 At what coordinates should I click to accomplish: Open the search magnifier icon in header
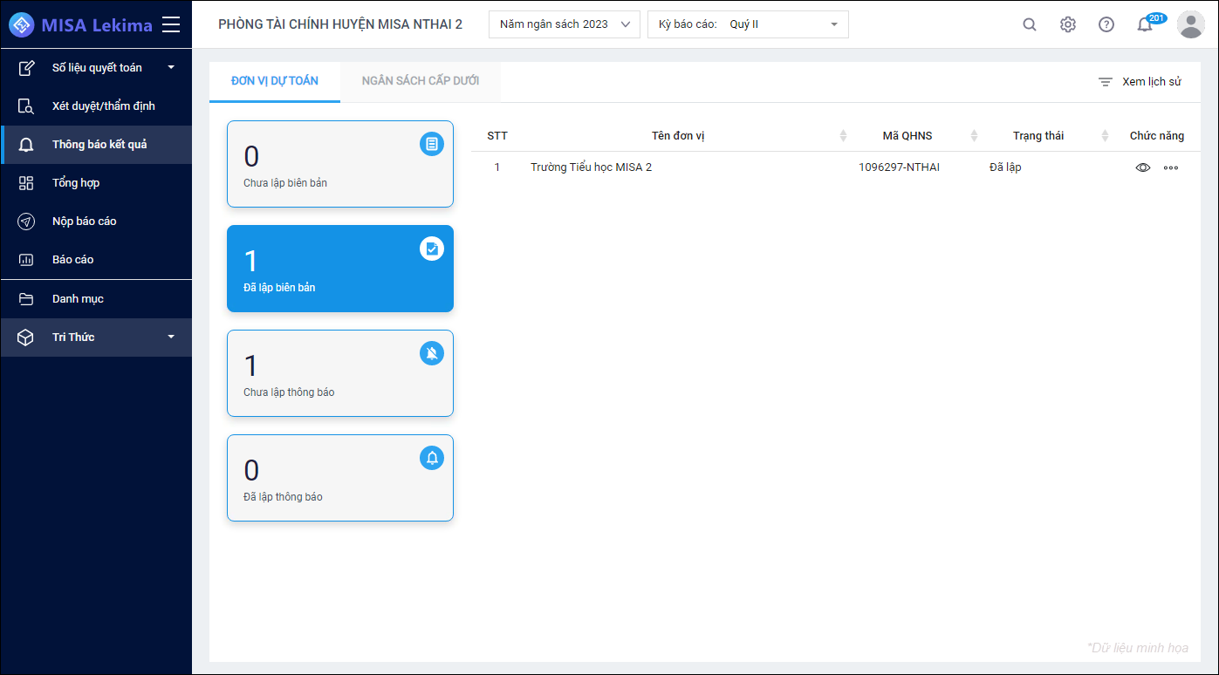click(1030, 24)
